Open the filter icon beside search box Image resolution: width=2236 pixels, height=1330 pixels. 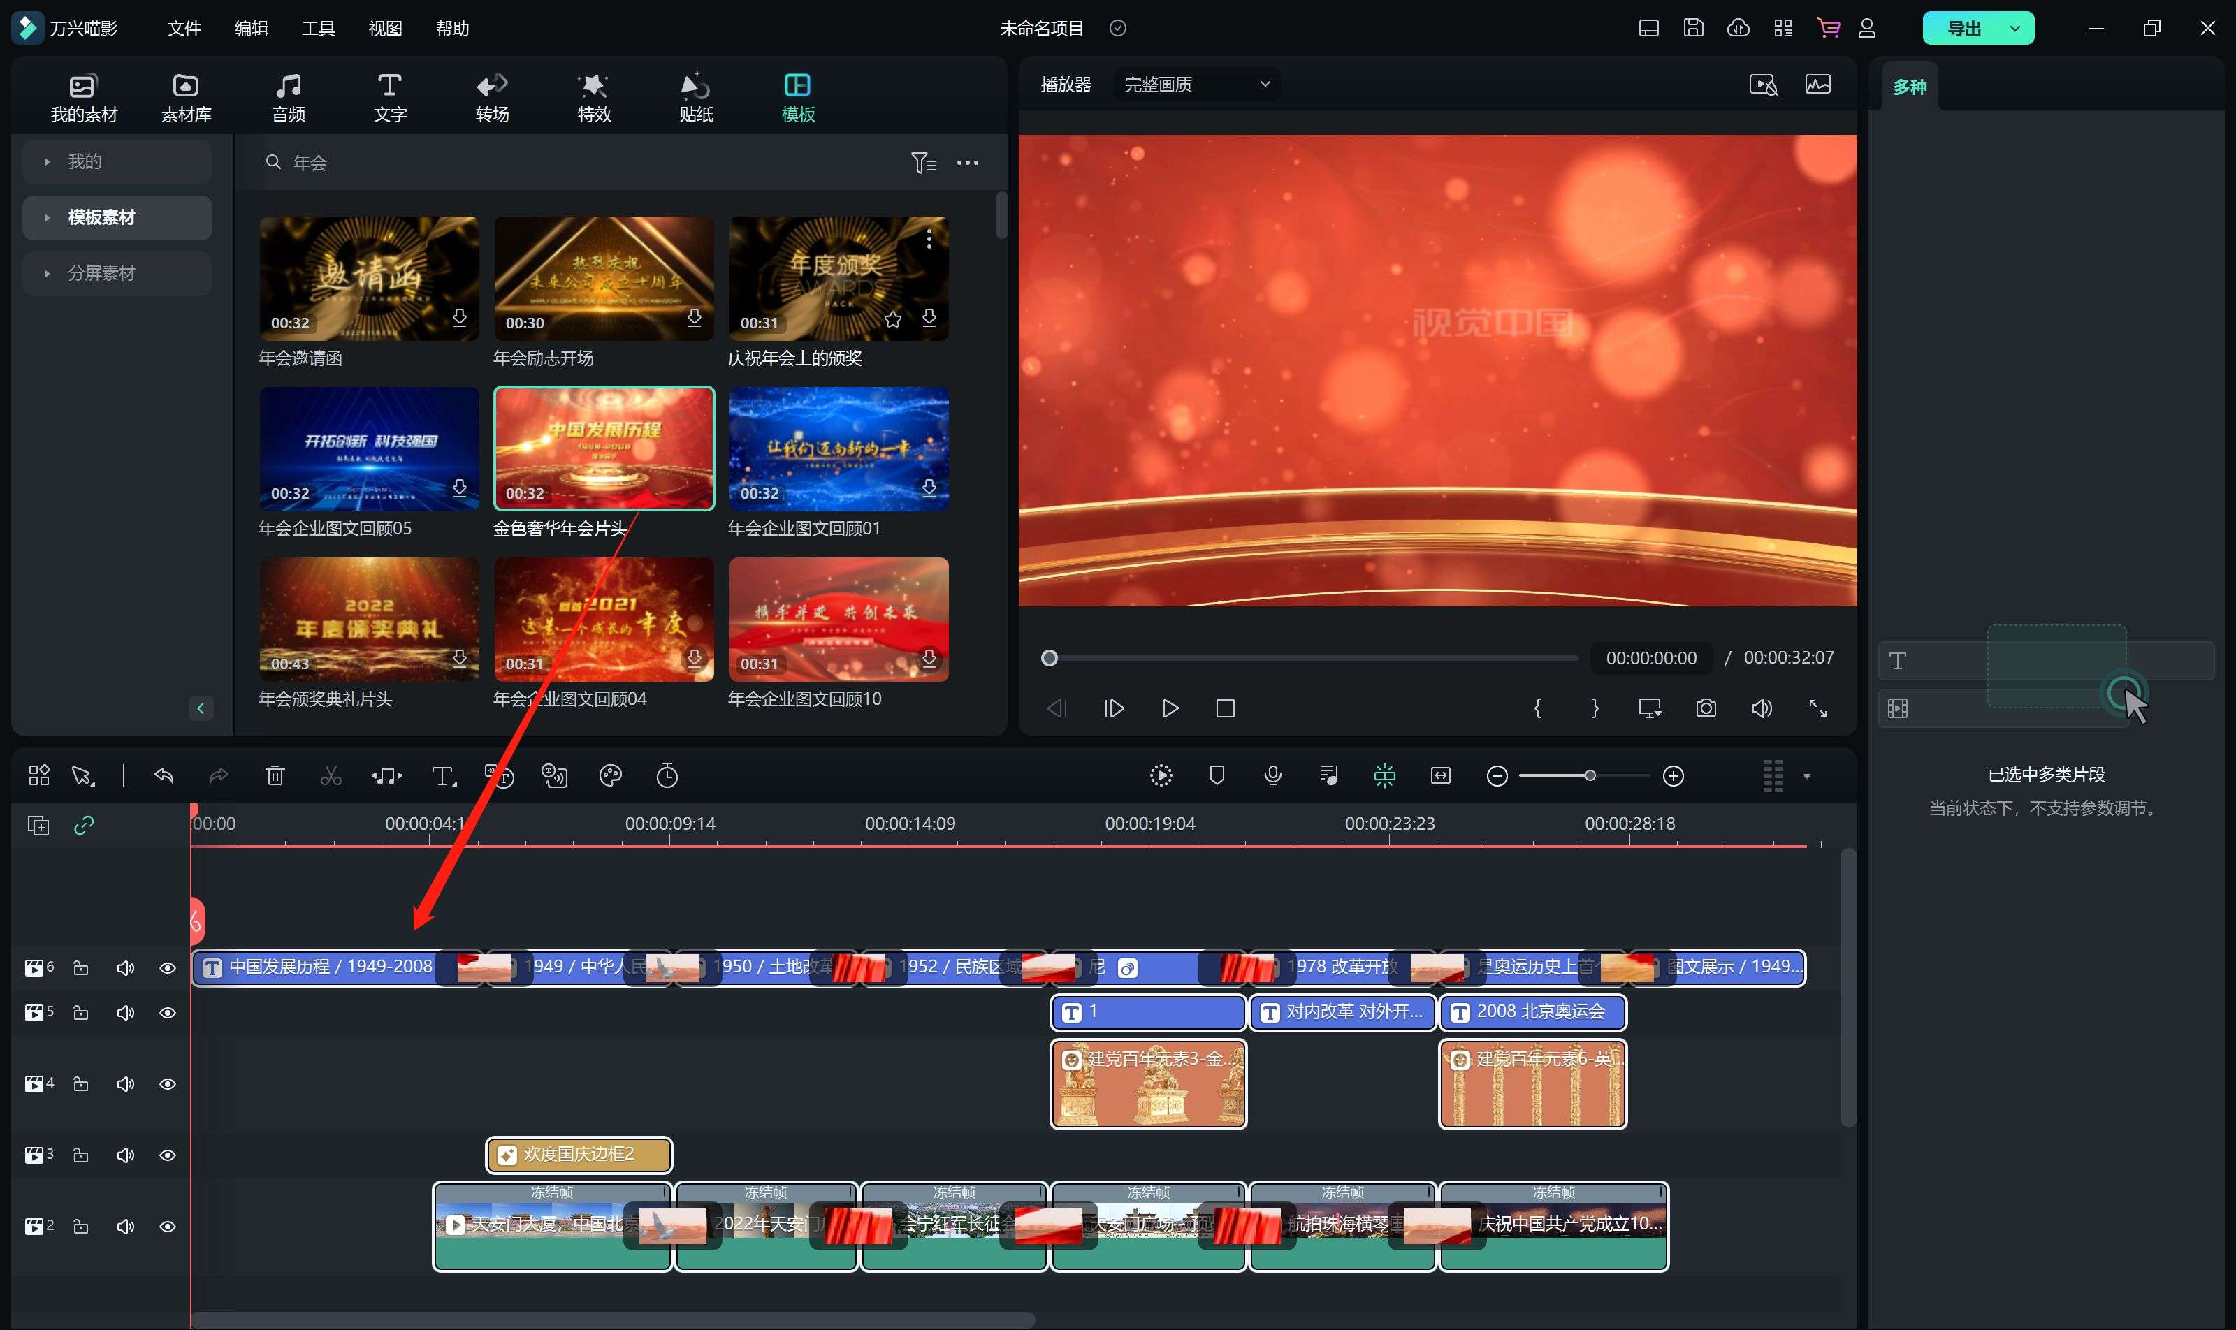tap(922, 162)
